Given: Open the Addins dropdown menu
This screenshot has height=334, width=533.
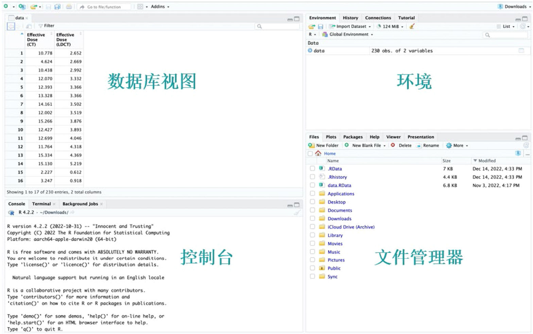Looking at the screenshot, I should tap(160, 7).
